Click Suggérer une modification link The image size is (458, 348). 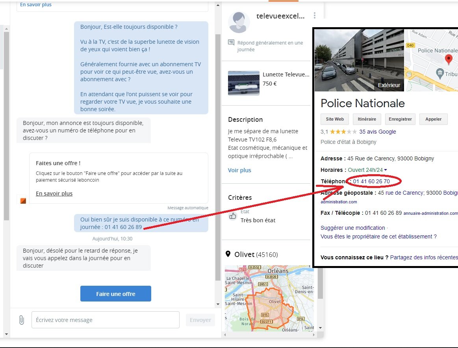(352, 228)
